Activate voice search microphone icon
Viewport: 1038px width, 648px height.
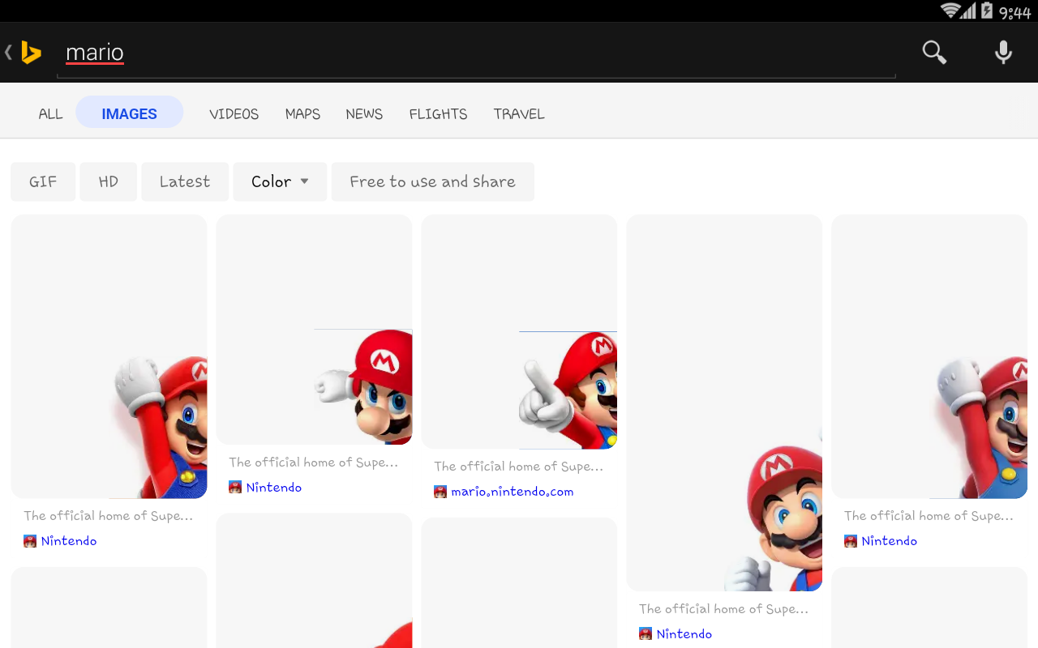pos(1003,53)
